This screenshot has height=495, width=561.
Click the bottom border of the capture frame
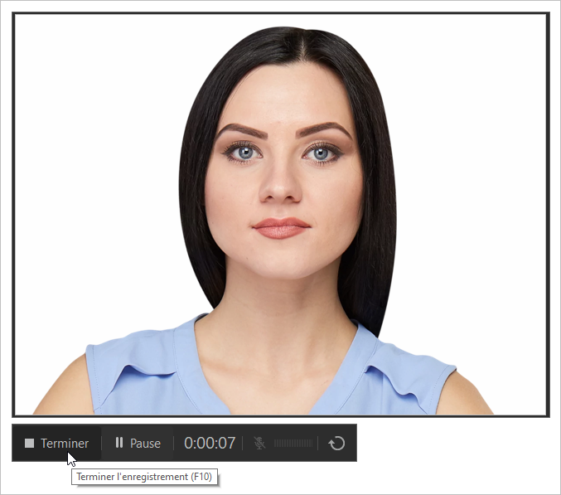point(281,415)
